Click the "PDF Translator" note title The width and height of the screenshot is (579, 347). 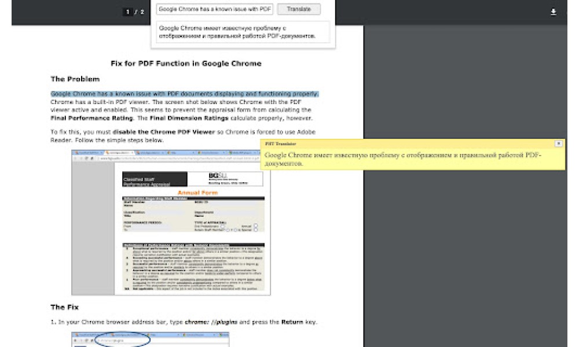coord(280,144)
